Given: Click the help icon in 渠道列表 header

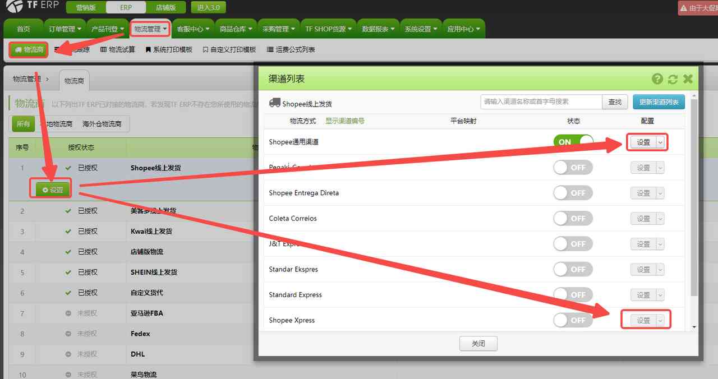Looking at the screenshot, I should click(656, 78).
